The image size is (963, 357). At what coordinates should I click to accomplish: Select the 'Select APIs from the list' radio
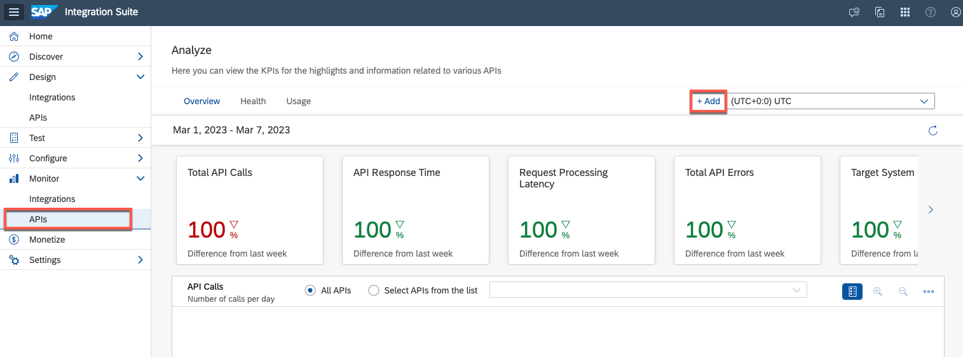[374, 290]
